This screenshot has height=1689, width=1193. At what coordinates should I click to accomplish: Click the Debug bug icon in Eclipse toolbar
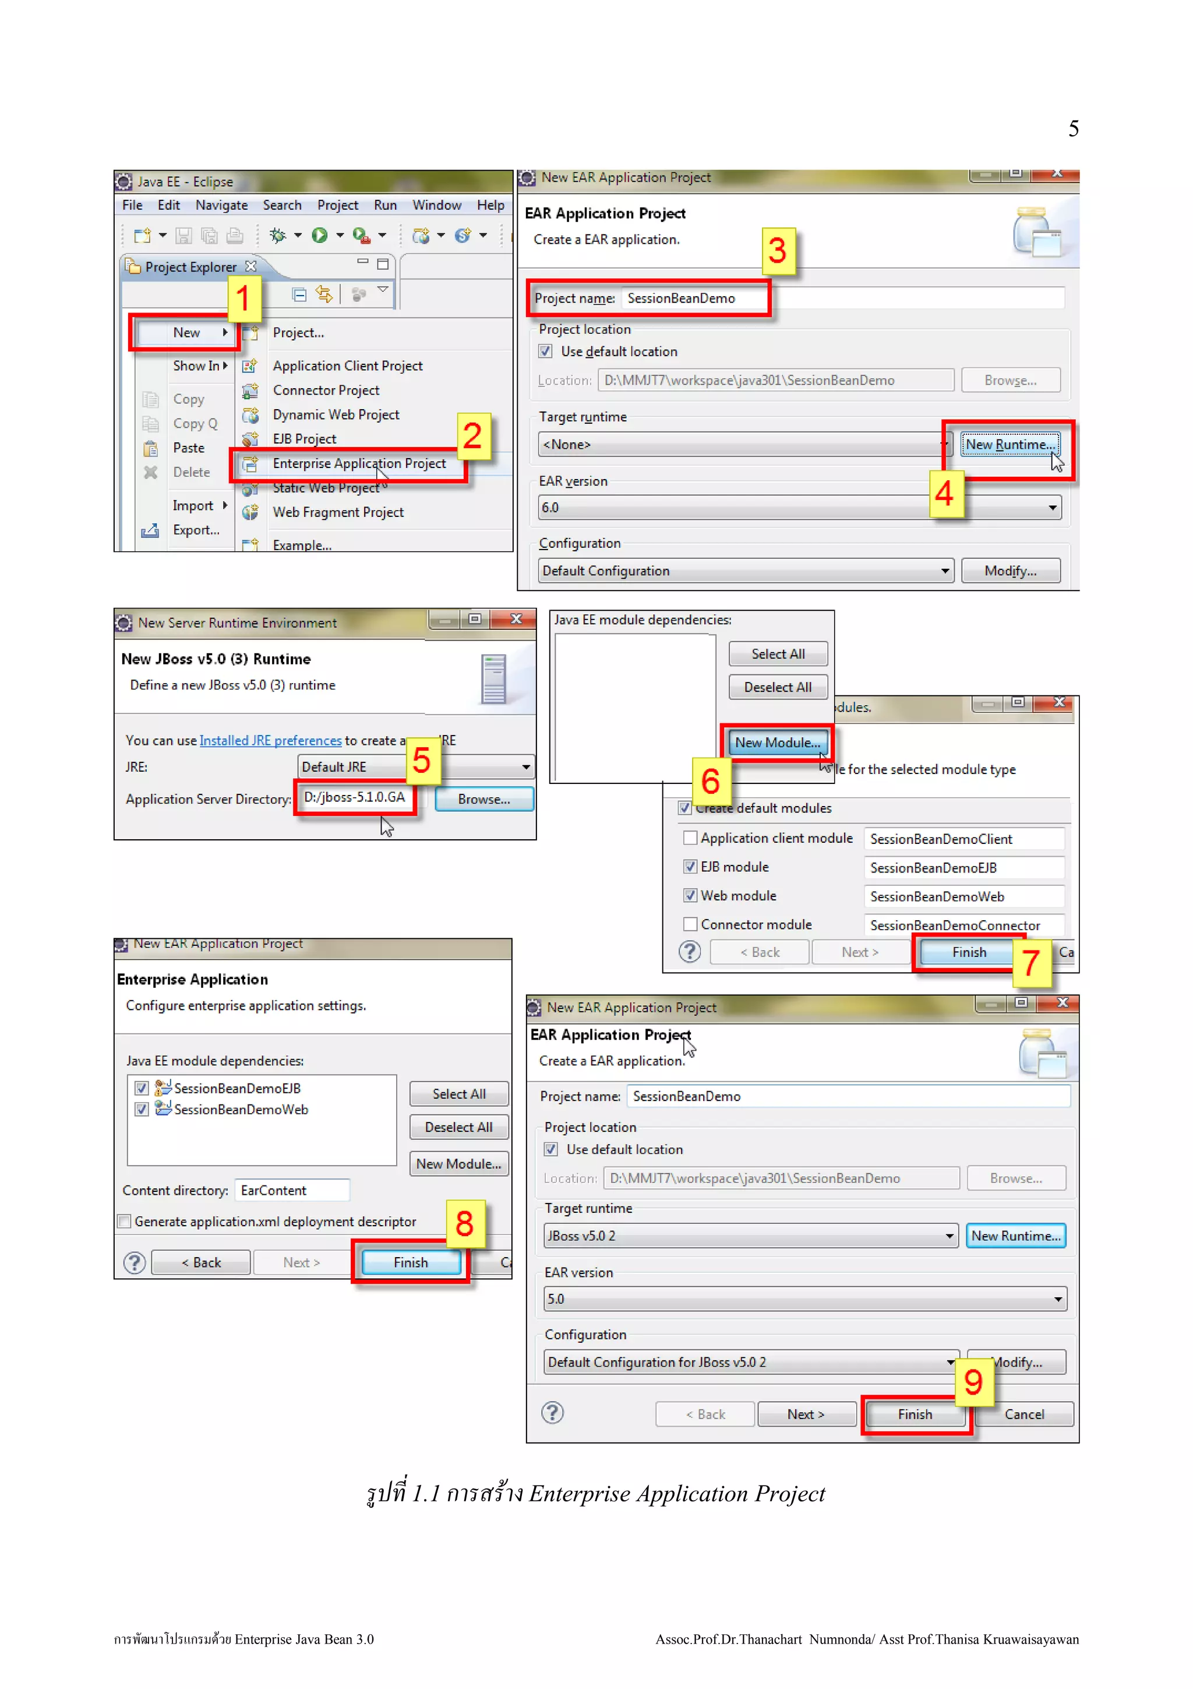click(278, 235)
